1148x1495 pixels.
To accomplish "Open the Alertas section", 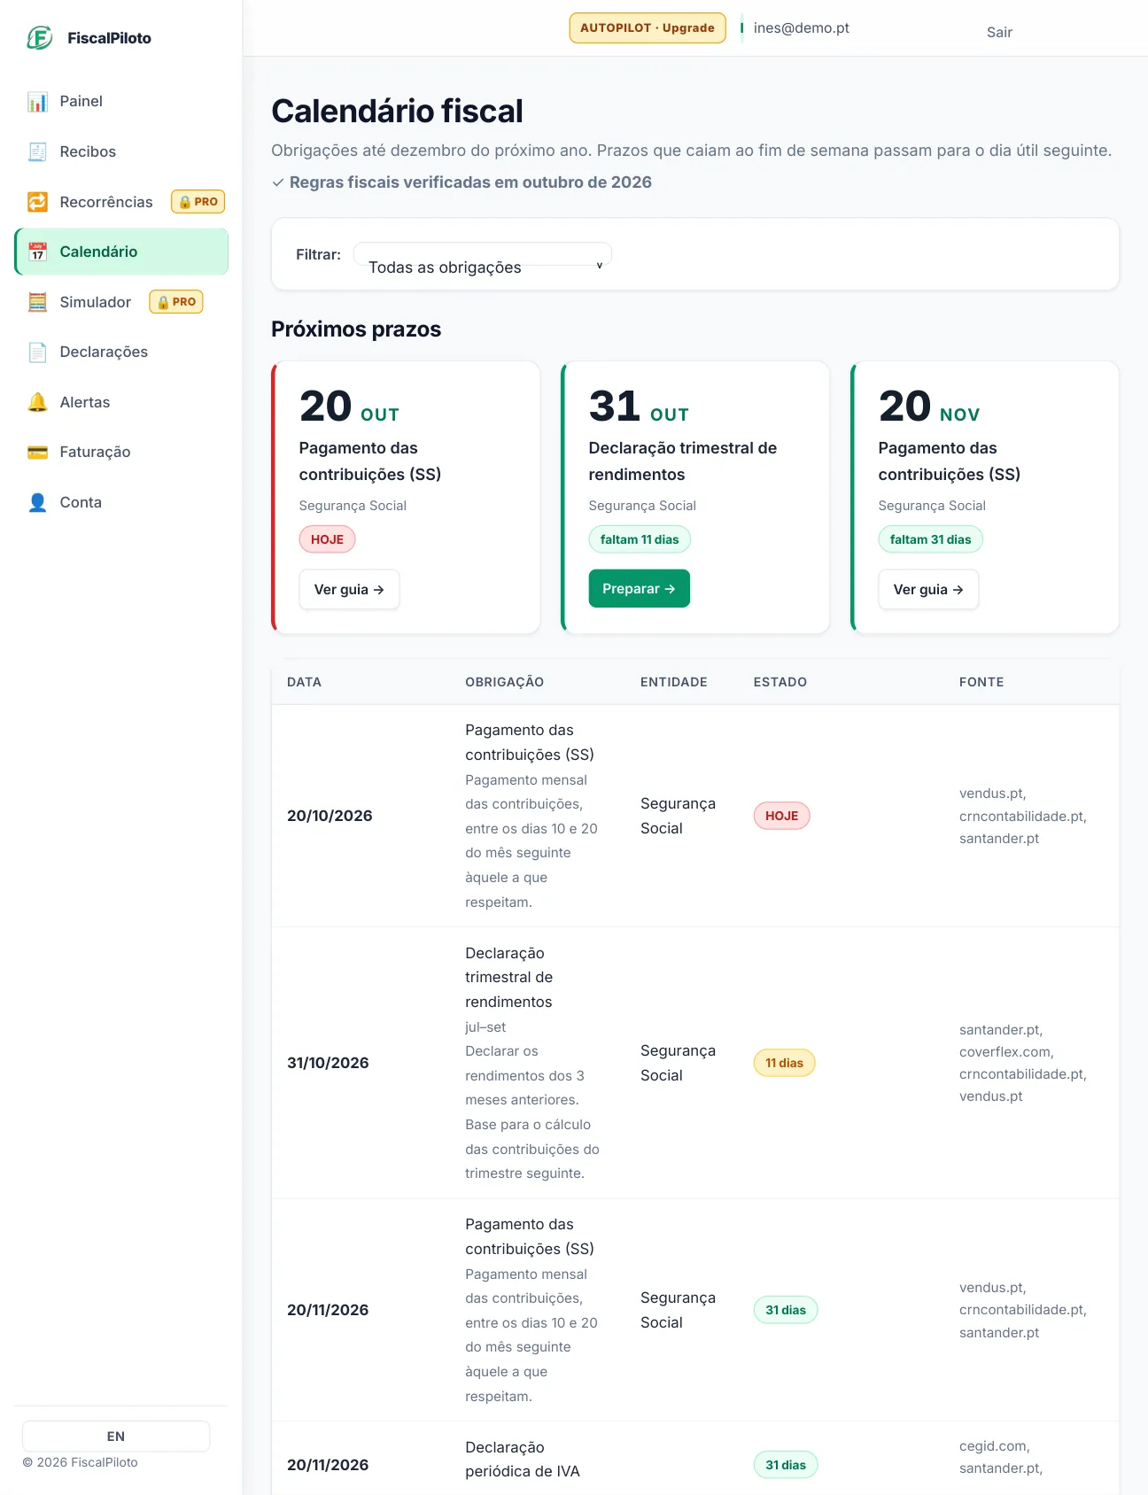I will point(121,402).
